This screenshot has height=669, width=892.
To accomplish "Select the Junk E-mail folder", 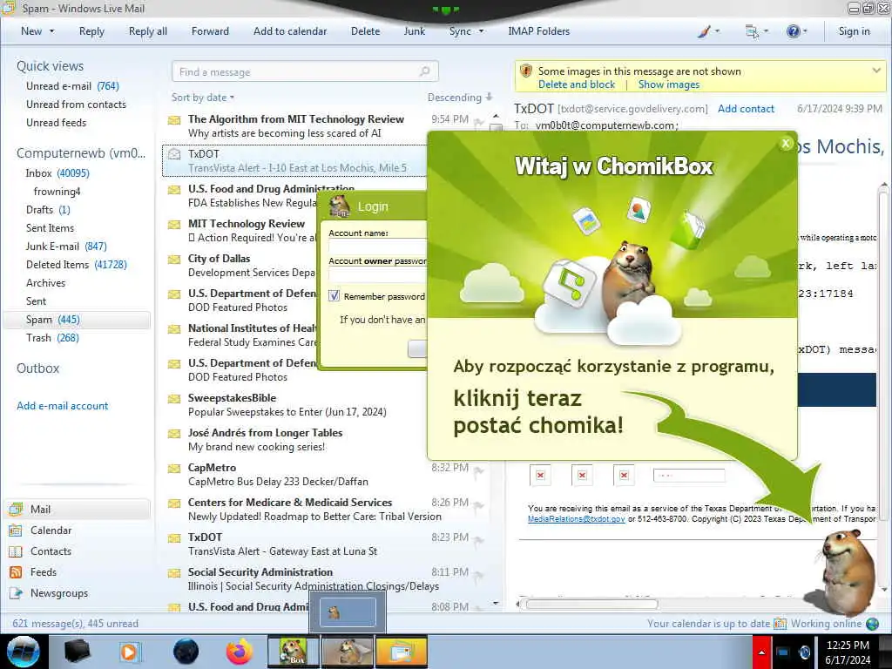I will [x=66, y=246].
